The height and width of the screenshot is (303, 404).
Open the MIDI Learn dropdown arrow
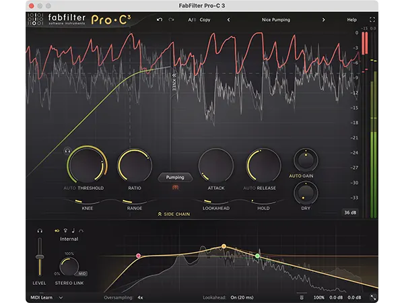coord(61,298)
